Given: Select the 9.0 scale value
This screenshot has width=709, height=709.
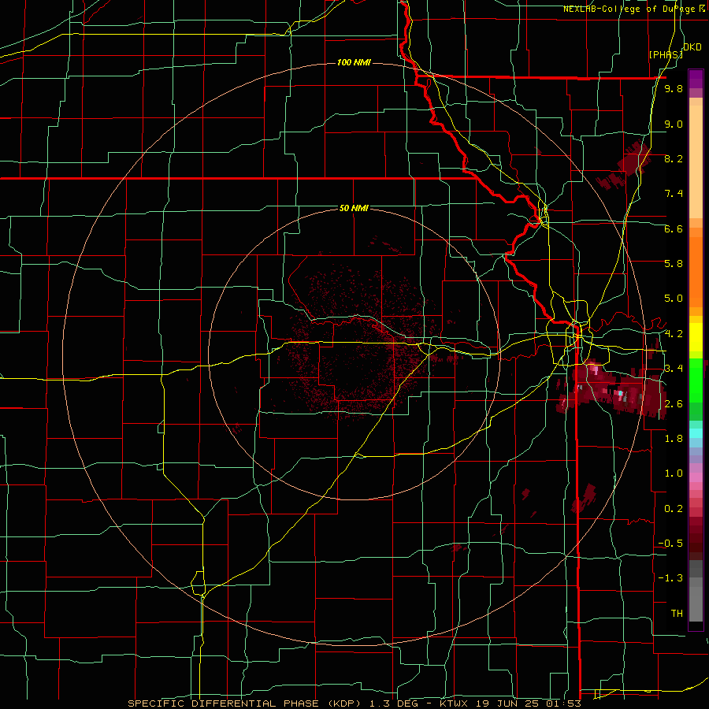Looking at the screenshot, I should tap(674, 124).
